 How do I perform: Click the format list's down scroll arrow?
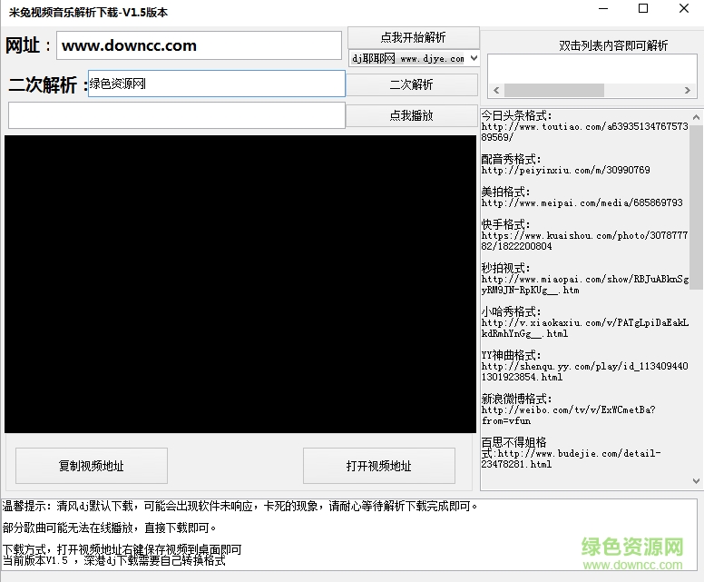pyautogui.click(x=696, y=481)
